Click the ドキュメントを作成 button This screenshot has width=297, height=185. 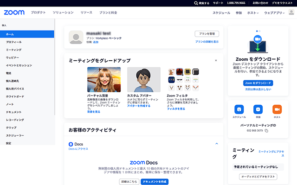click(x=155, y=182)
